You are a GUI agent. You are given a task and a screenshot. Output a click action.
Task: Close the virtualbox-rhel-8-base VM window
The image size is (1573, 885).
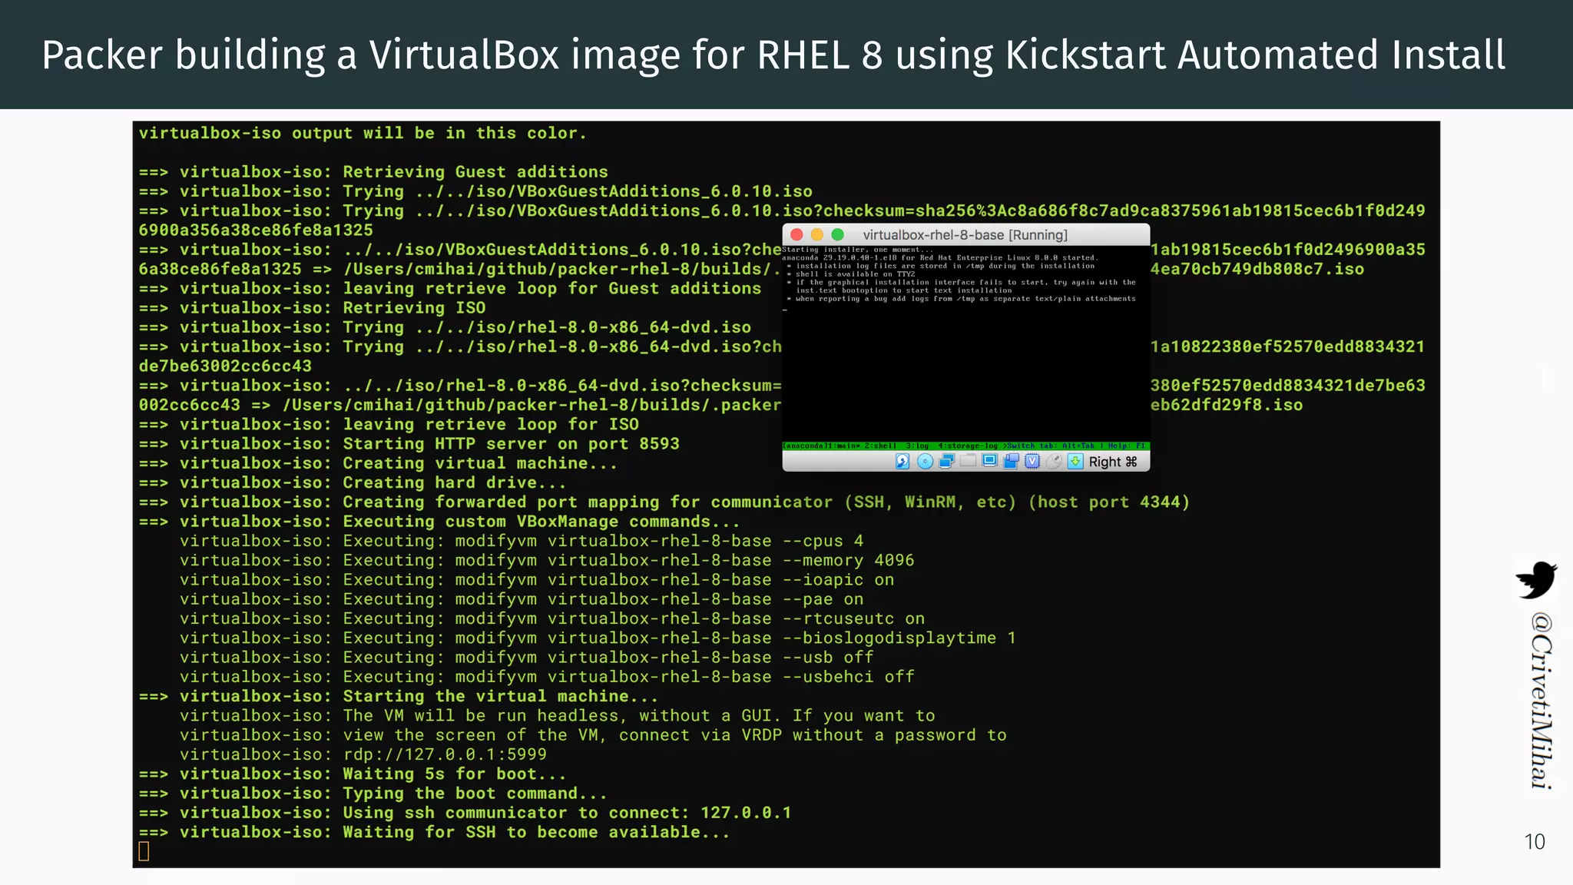click(x=796, y=234)
